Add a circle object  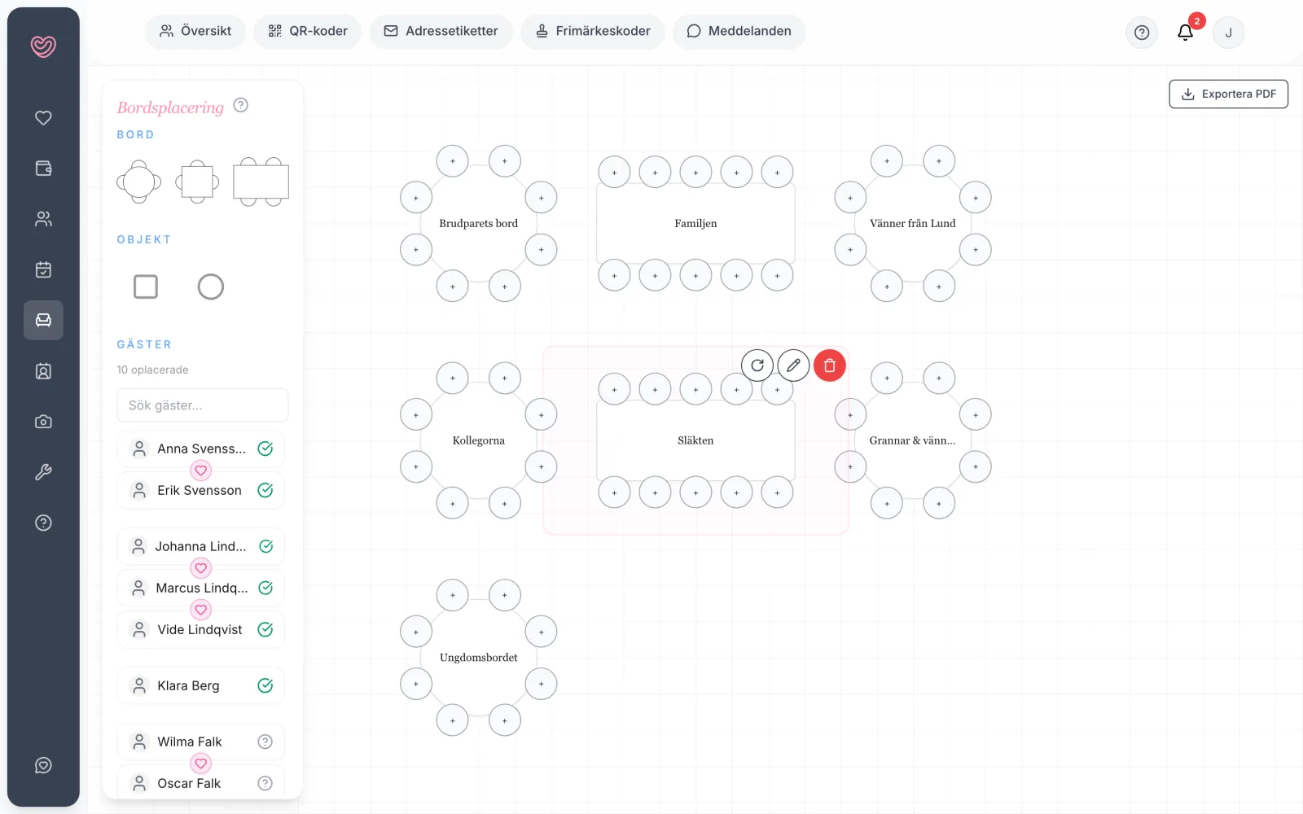[x=210, y=287]
